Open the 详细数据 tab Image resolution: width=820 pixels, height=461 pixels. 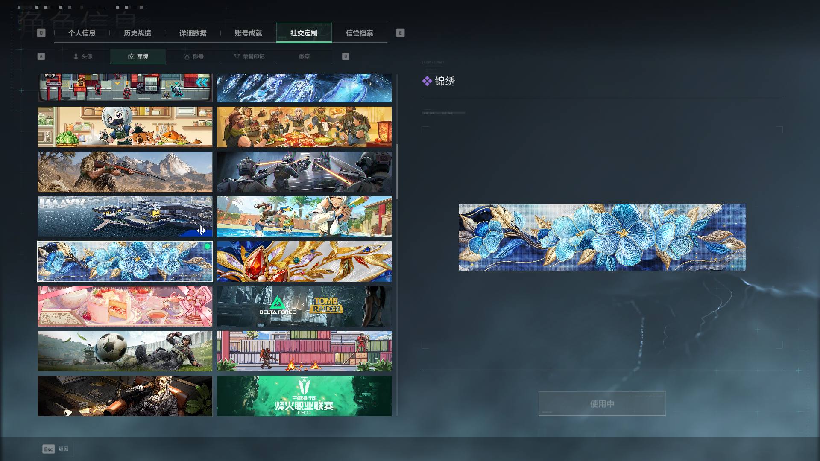tap(193, 33)
